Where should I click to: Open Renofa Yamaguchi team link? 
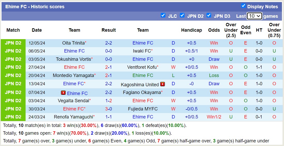[x=73, y=117]
